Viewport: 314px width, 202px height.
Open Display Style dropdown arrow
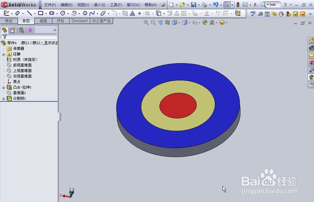pyautogui.click(x=189, y=23)
